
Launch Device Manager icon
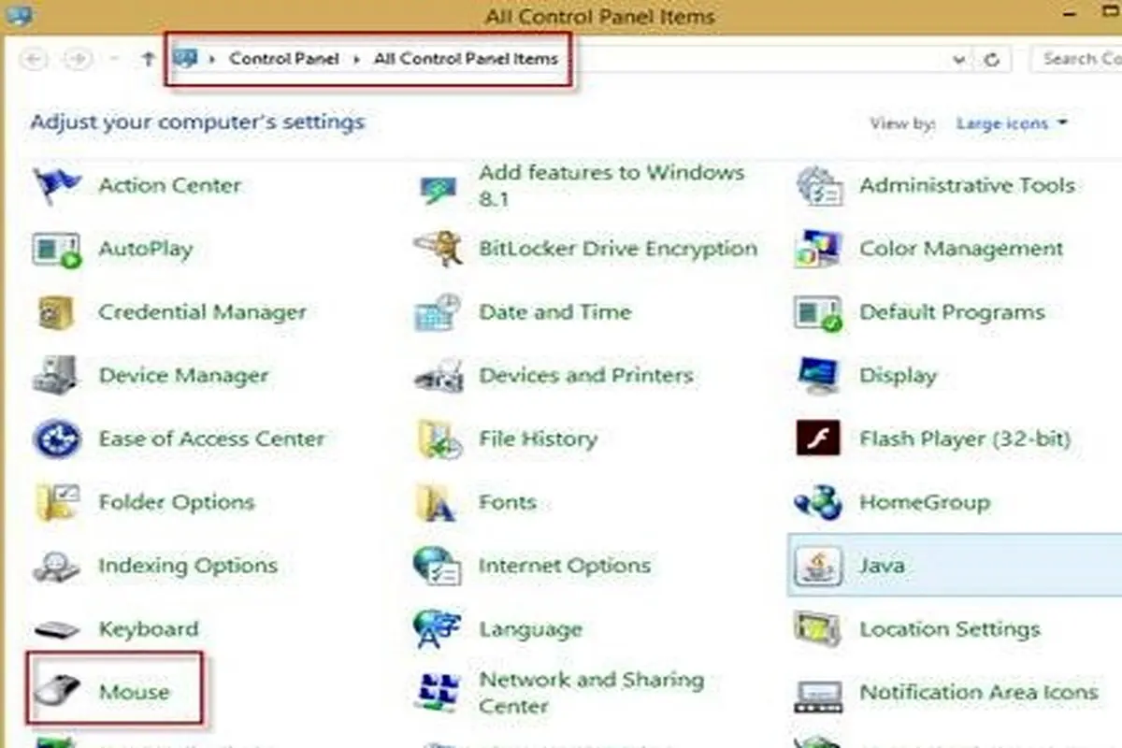pyautogui.click(x=57, y=376)
